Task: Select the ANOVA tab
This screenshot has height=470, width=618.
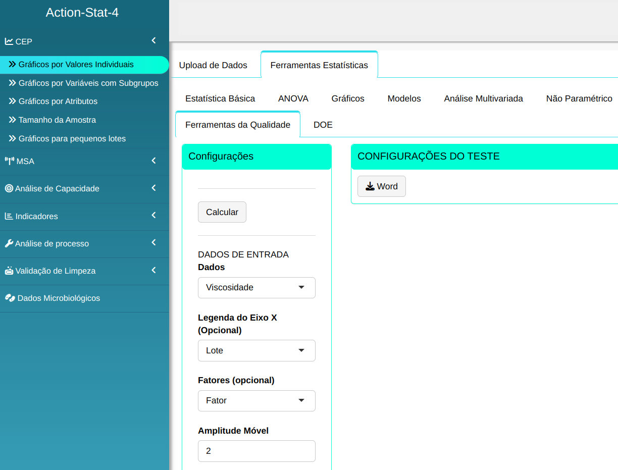Action: coord(293,99)
